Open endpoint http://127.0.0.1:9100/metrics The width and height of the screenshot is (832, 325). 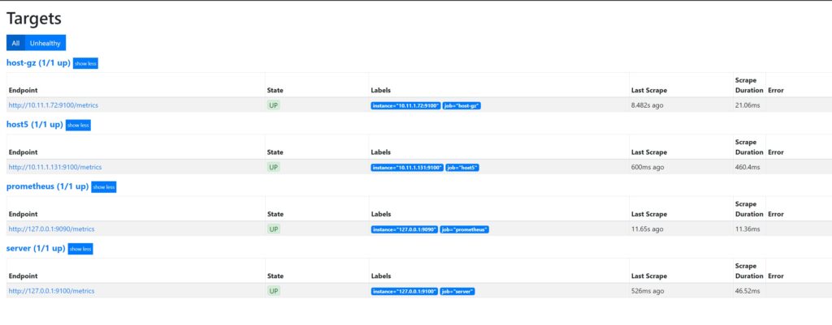pos(52,291)
